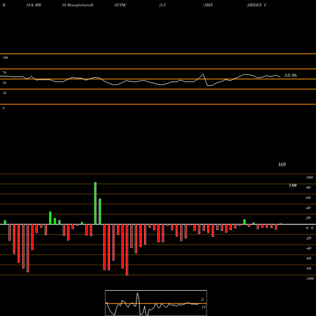Open the mini line chart thumbnail
Viewport: 316px width, 316px height.
156,303
